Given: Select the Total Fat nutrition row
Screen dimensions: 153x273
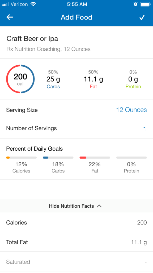Looking at the screenshot, I should (76, 242).
